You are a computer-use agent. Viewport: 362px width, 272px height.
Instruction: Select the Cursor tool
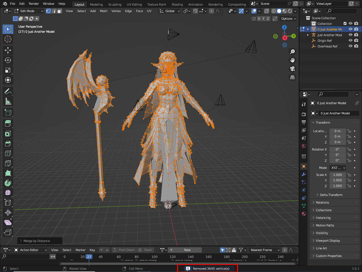click(8, 39)
